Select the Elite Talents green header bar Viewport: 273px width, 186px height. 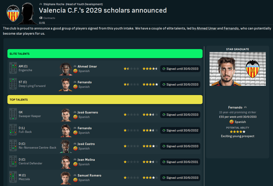[x=105, y=54]
